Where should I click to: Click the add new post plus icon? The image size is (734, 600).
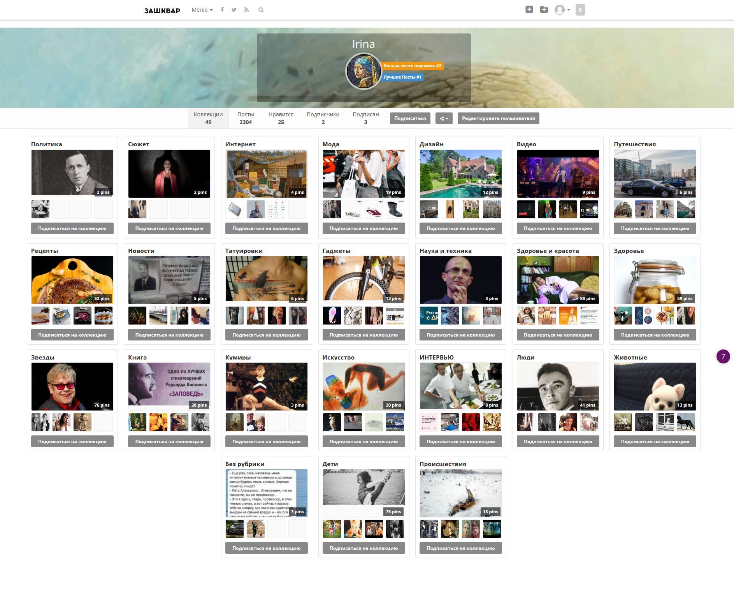529,10
